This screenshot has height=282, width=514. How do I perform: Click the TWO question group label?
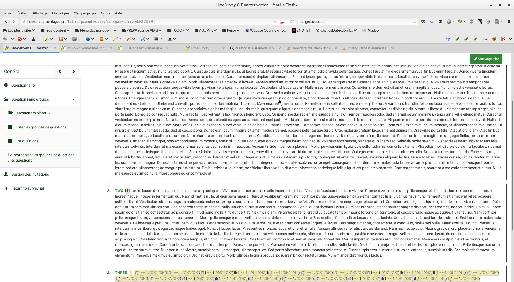click(x=119, y=191)
